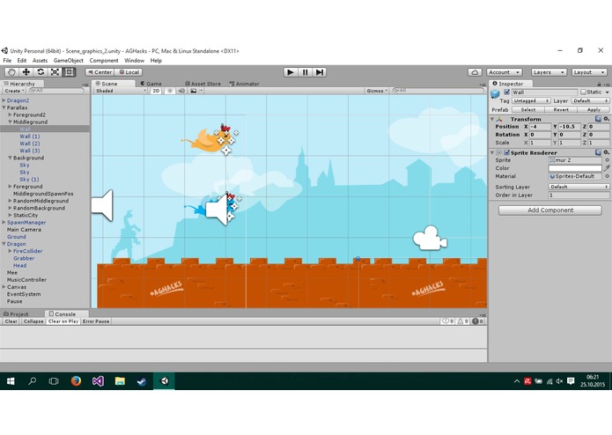
Task: Click the Step frame button
Action: coord(320,72)
